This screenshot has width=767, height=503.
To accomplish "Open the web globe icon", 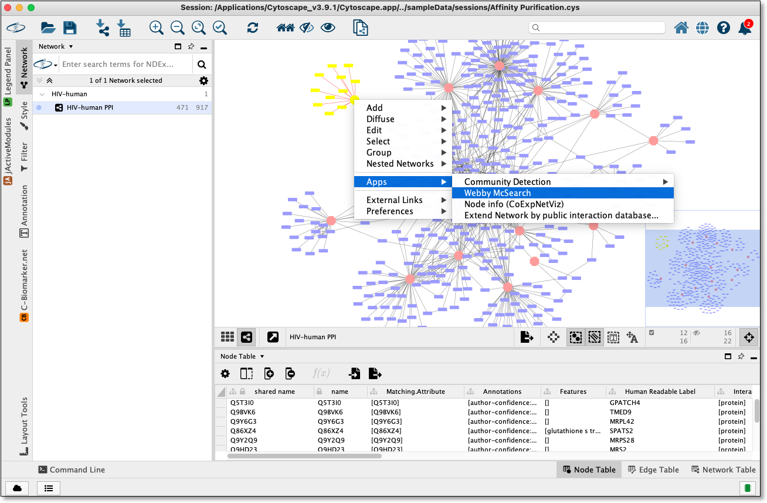I will (x=702, y=28).
